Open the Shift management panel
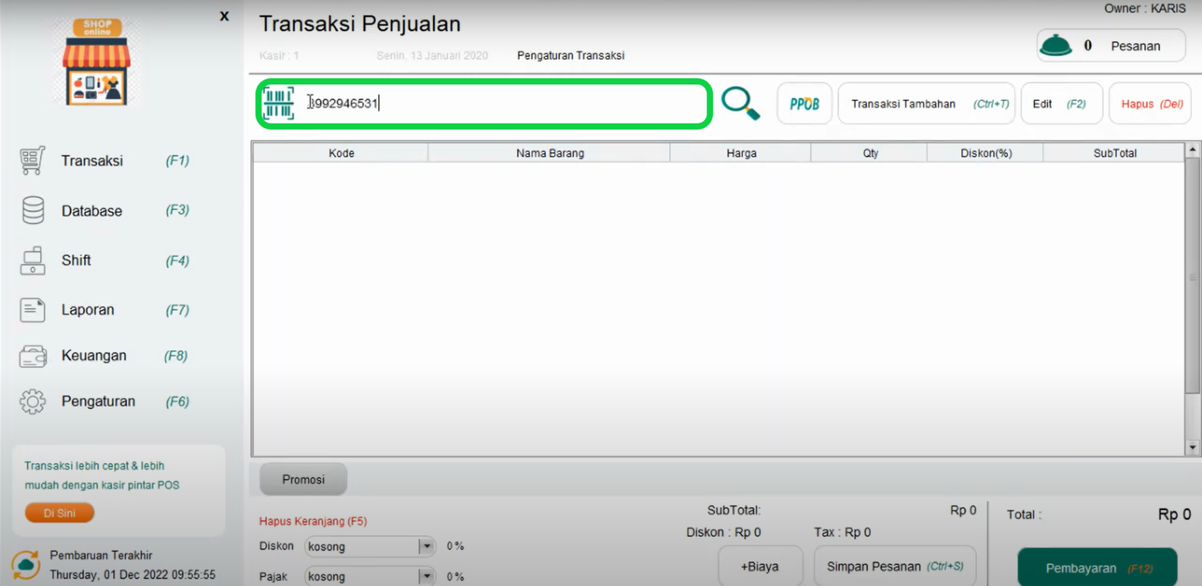Image resolution: width=1202 pixels, height=586 pixels. [x=32, y=261]
